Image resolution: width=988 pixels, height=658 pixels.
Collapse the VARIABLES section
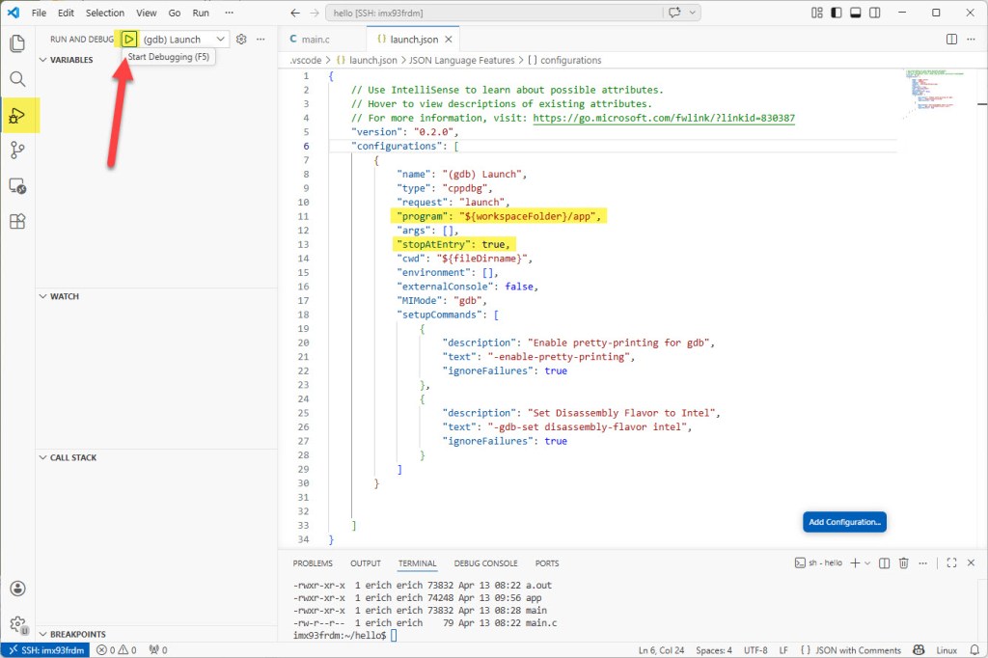click(x=45, y=59)
